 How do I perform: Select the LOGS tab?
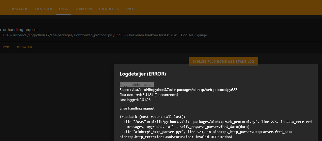pos(63,9)
